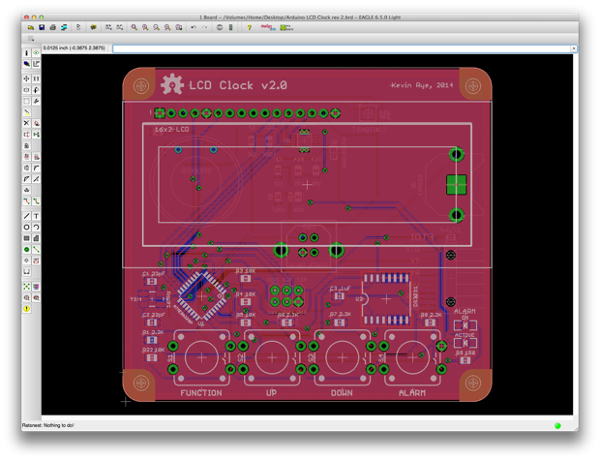Screen dimensions: 600x461
Task: Zoom out of the board
Action: [157, 27]
